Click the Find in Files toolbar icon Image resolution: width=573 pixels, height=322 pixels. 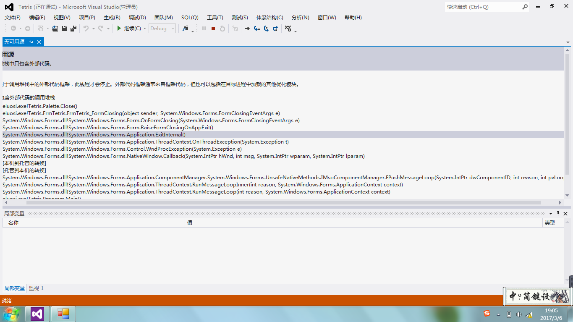[x=186, y=29]
